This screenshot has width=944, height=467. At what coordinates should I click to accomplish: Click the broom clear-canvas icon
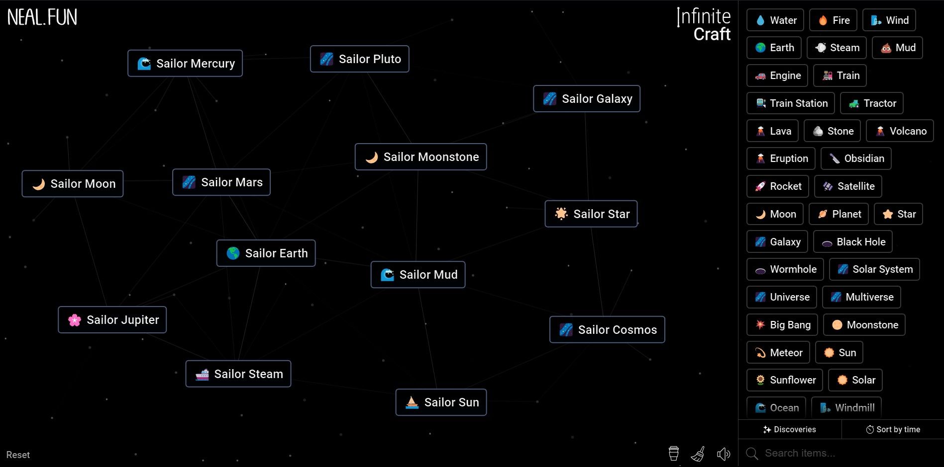pyautogui.click(x=698, y=454)
